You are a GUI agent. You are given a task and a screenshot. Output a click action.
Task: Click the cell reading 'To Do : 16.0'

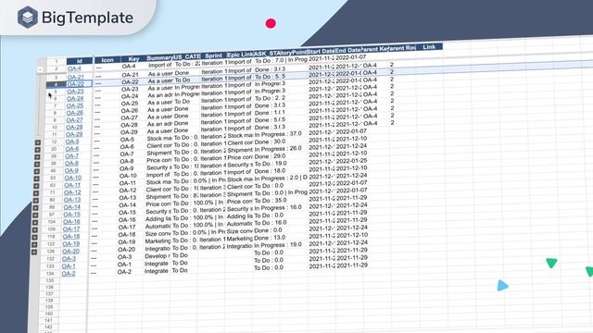(271, 223)
